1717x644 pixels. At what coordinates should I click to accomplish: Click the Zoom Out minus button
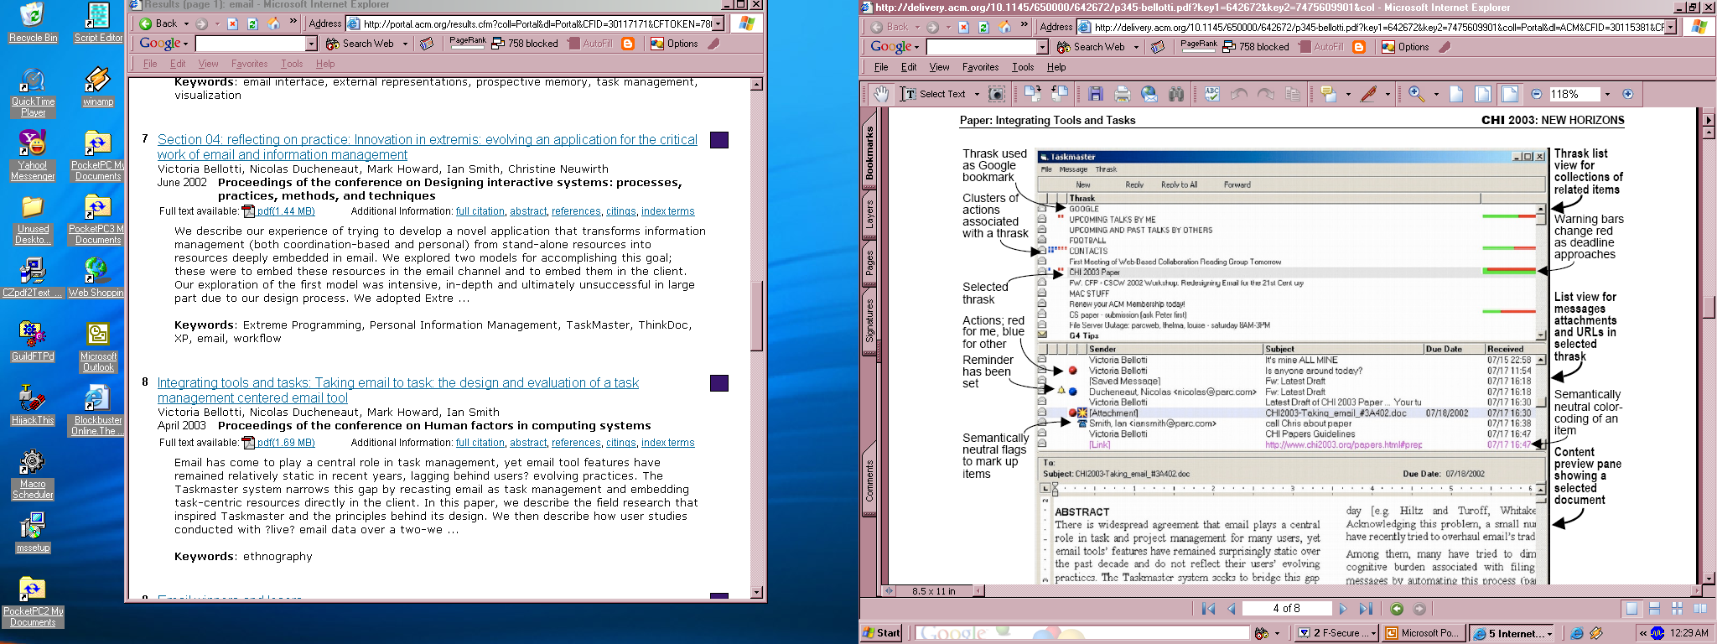point(1536,94)
